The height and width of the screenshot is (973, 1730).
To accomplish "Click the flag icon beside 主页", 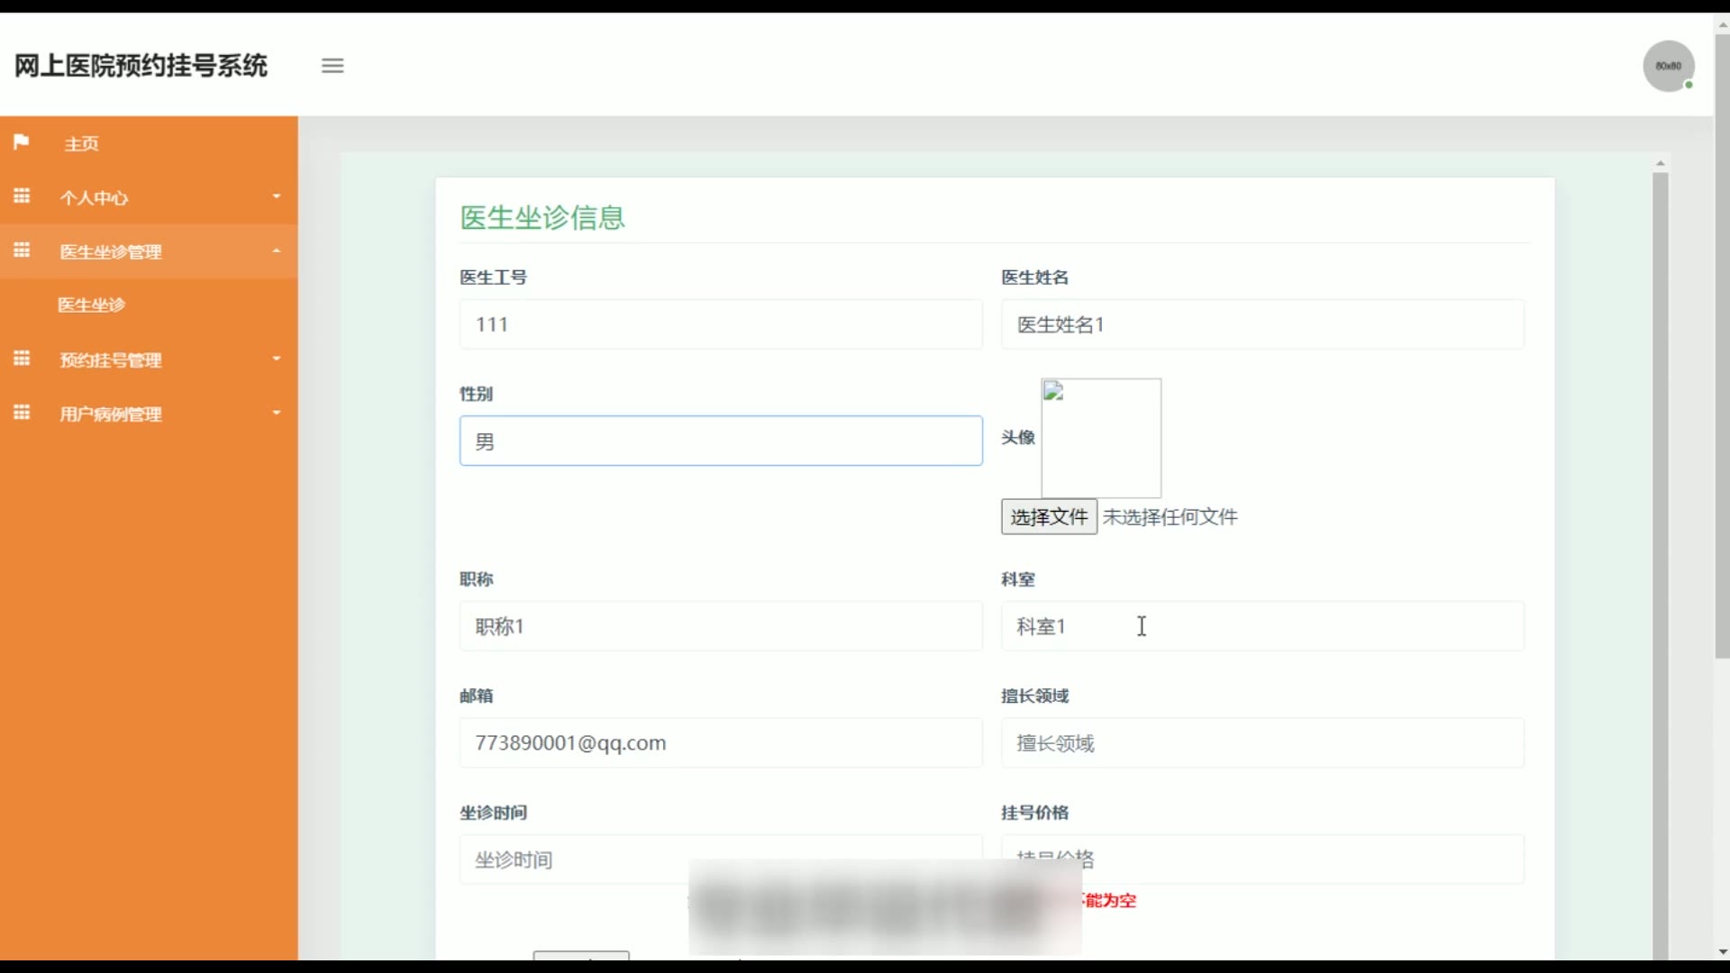I will pos(22,142).
